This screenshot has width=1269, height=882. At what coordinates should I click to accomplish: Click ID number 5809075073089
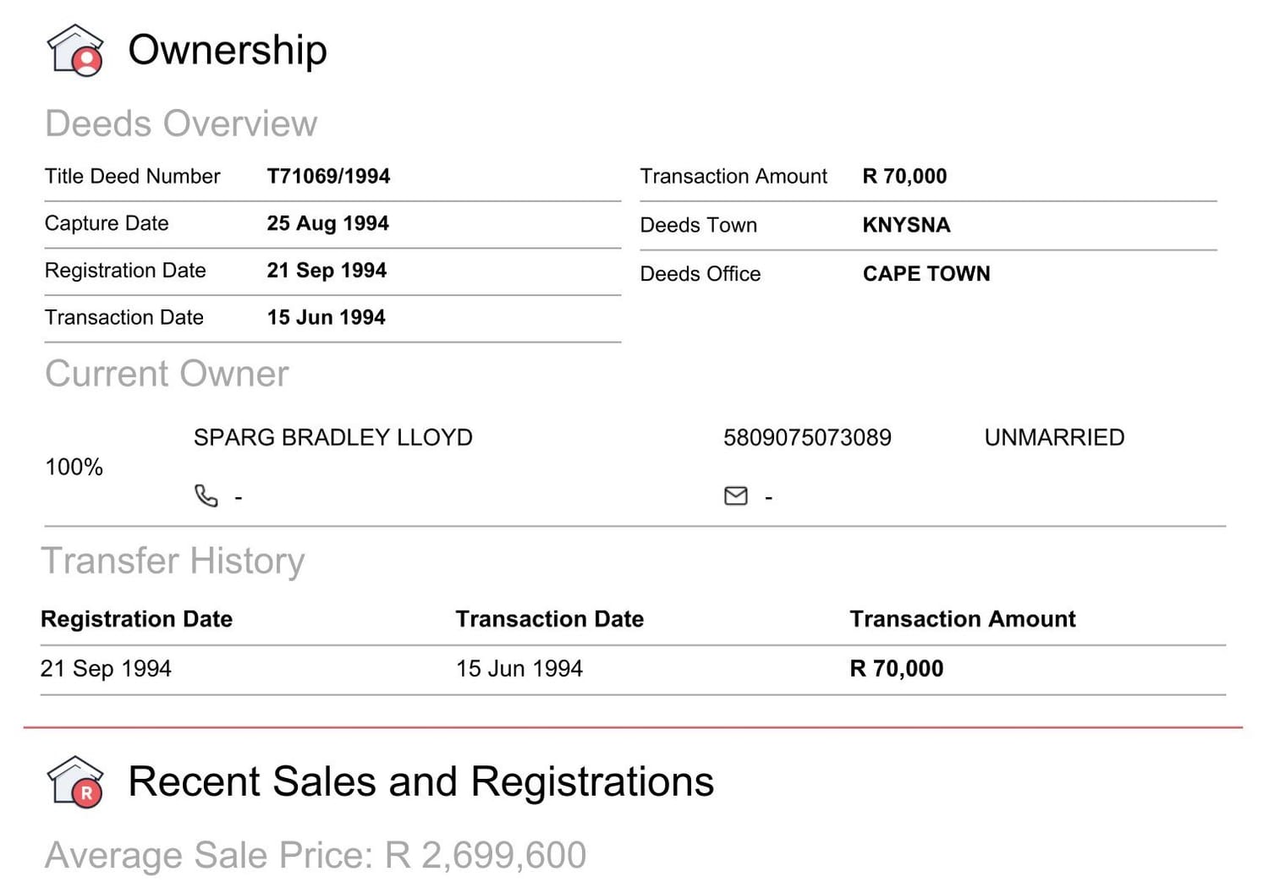(807, 437)
